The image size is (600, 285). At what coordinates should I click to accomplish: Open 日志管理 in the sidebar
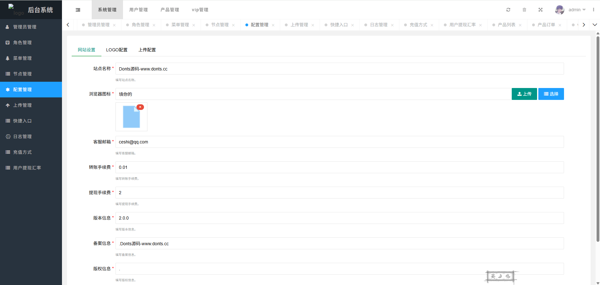point(23,137)
